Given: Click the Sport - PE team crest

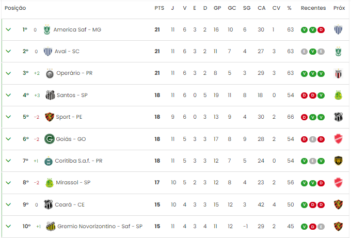Looking at the screenshot, I should coord(50,117).
